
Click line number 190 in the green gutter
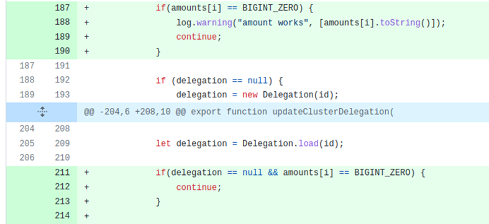[62, 51]
